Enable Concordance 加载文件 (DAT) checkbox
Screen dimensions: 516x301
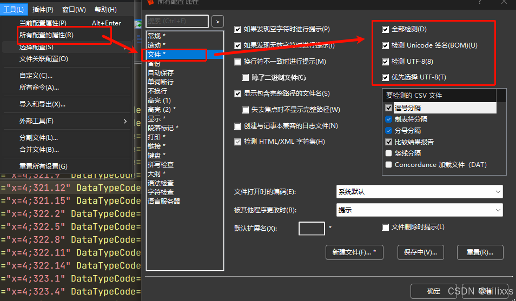coord(389,164)
